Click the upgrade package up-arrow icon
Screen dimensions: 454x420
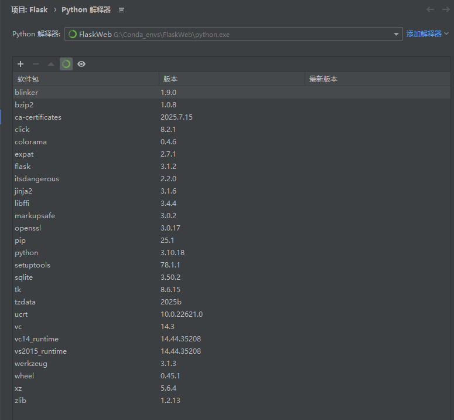click(51, 64)
